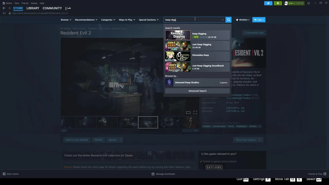Switch to Big Picture mode via monitor icon

click(309, 3)
